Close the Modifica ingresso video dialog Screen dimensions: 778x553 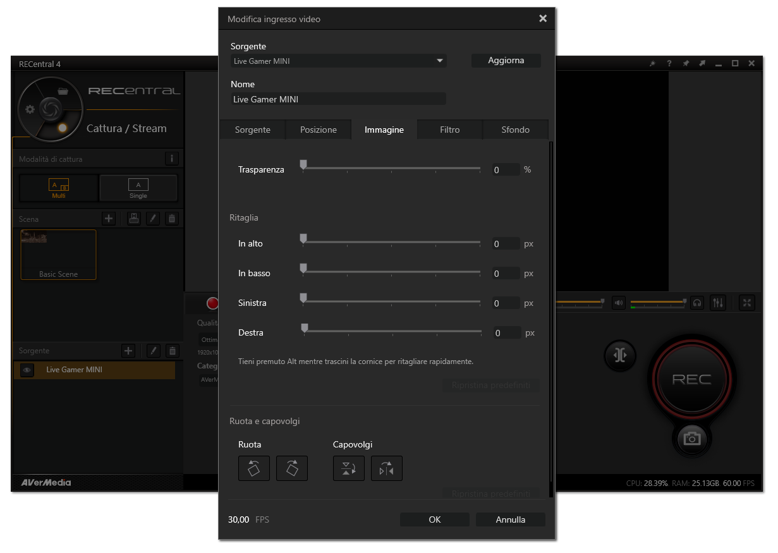(543, 18)
